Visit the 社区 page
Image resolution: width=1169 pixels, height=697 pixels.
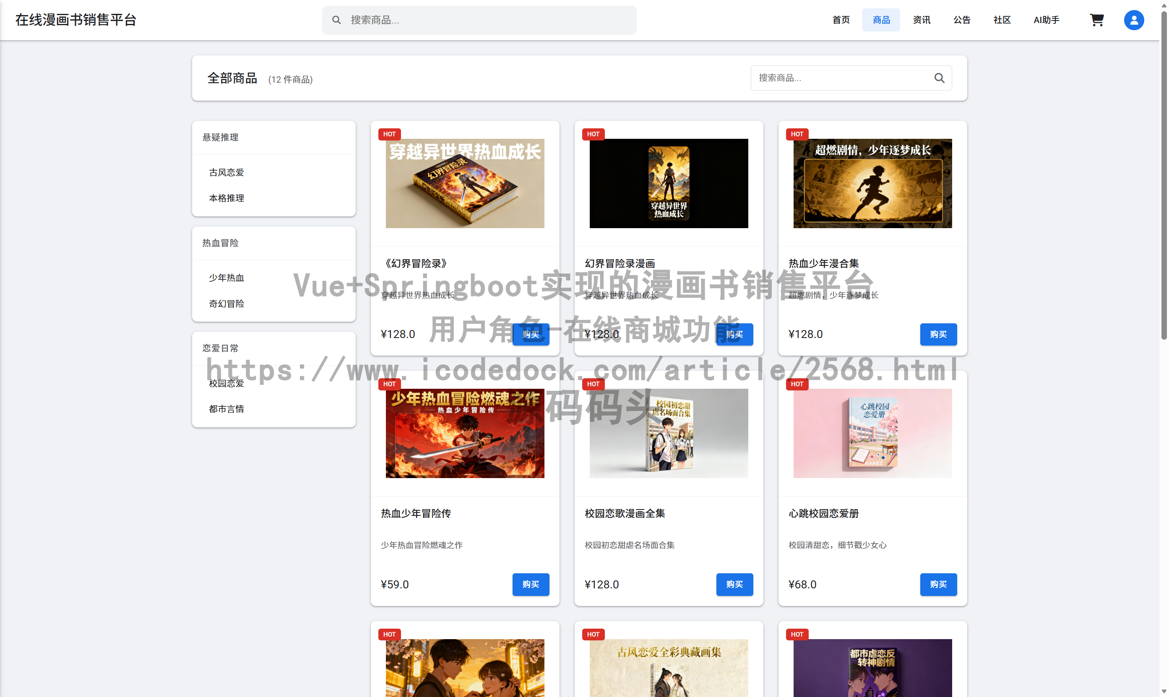[x=1001, y=20]
